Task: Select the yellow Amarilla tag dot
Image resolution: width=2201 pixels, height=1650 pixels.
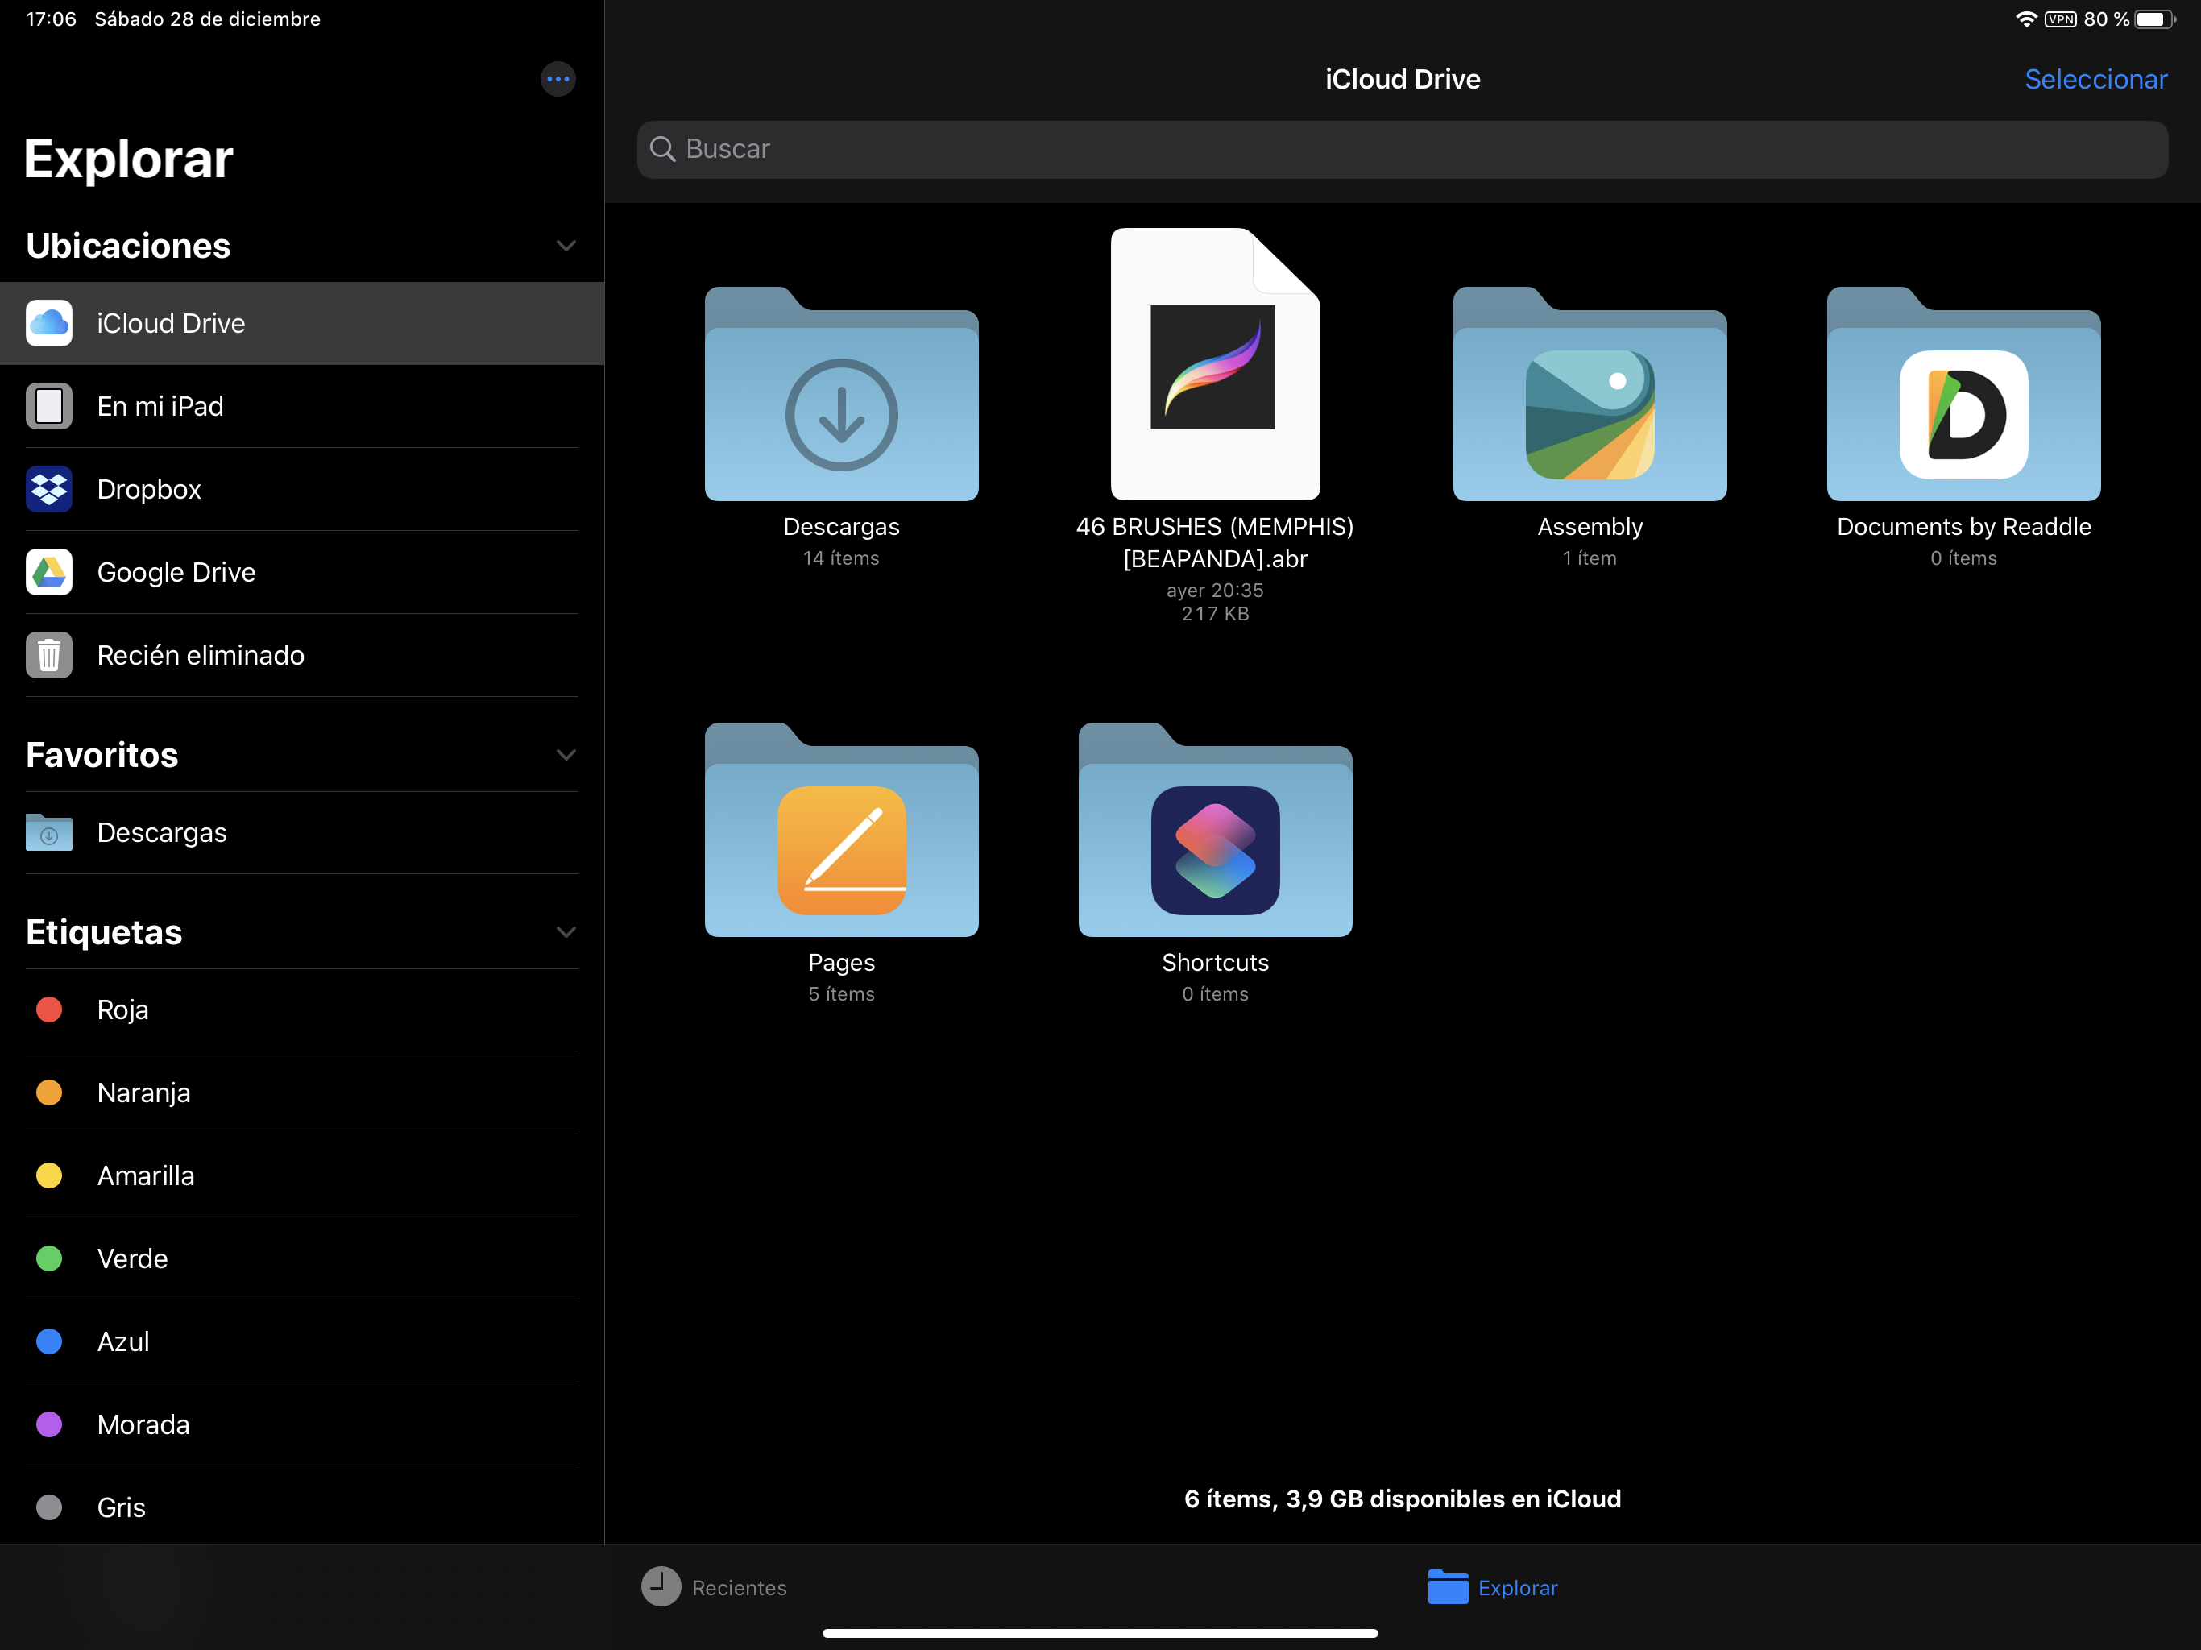Action: coord(49,1175)
